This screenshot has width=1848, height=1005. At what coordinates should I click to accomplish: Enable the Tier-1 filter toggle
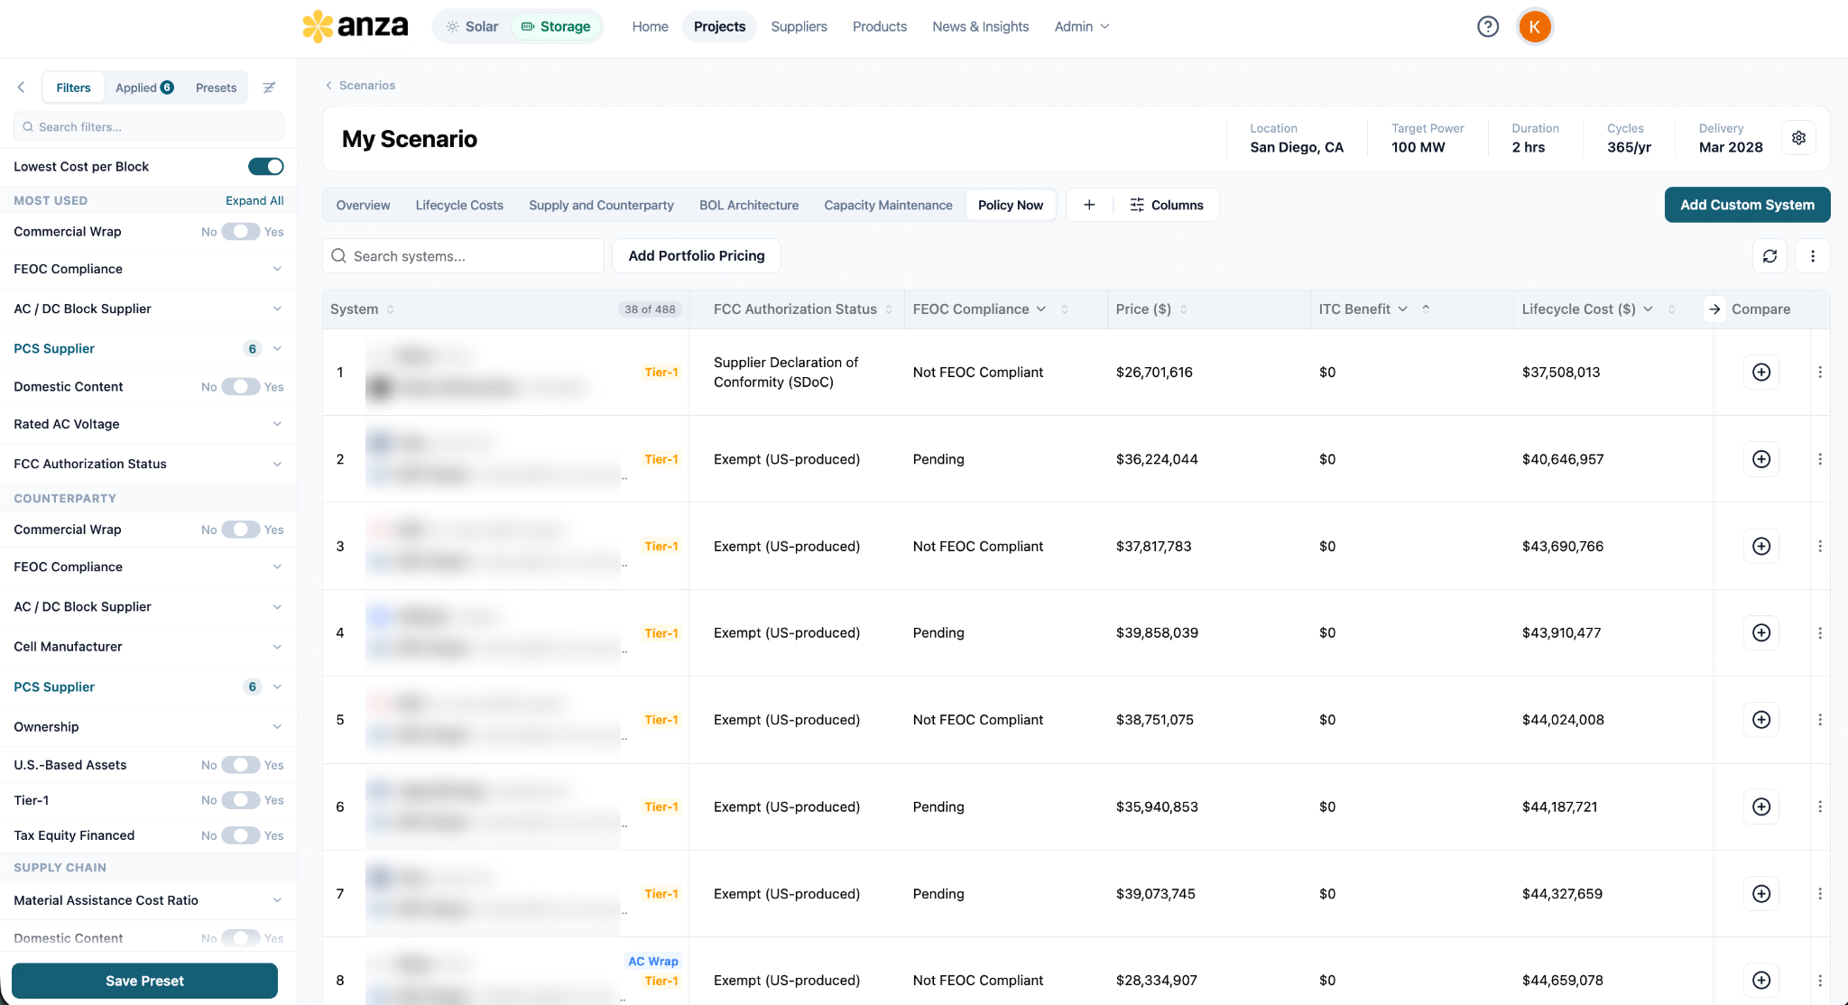241,800
